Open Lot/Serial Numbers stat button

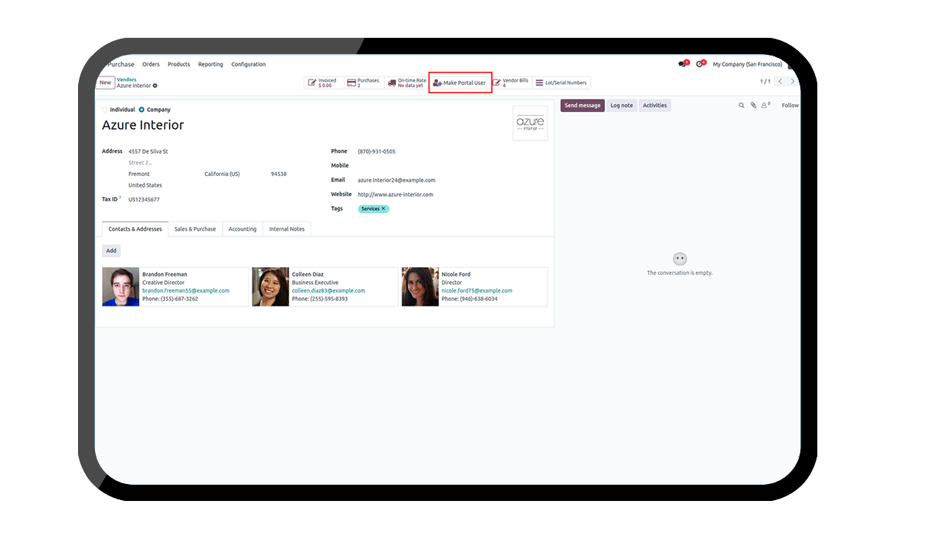pyautogui.click(x=562, y=83)
